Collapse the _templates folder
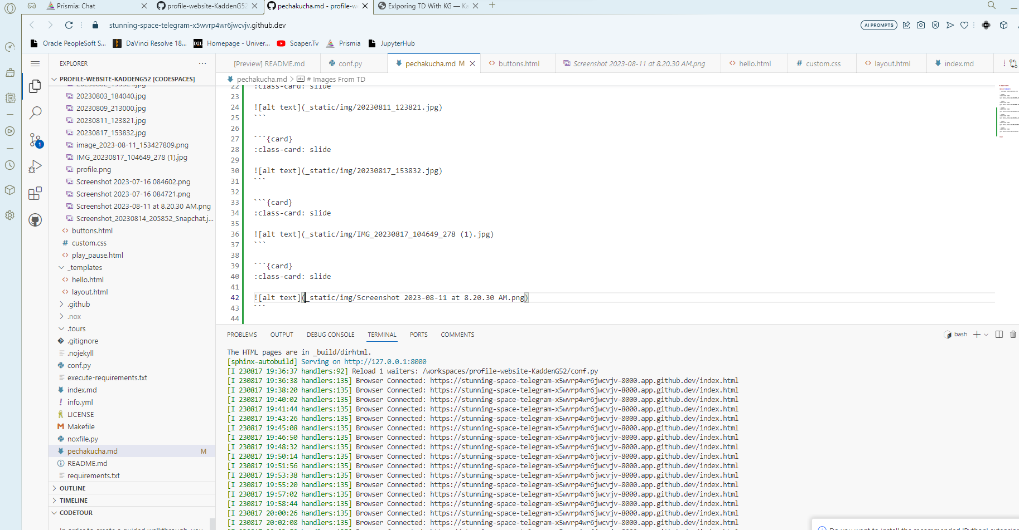This screenshot has height=530, width=1019. coord(85,267)
